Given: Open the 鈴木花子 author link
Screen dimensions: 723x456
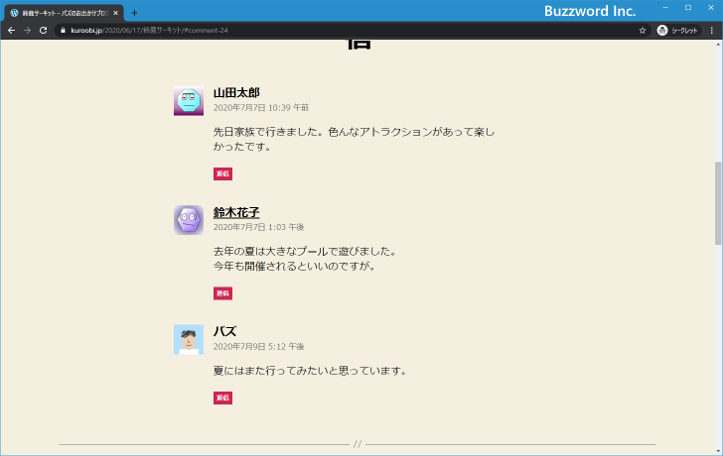Looking at the screenshot, I should click(x=236, y=212).
